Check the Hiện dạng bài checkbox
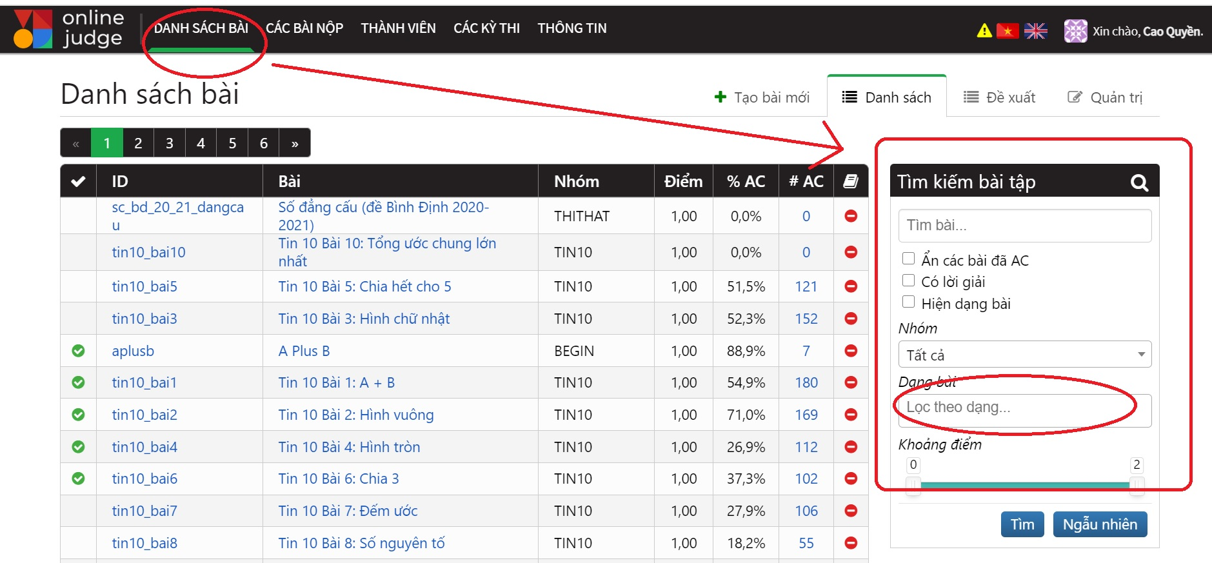The image size is (1212, 563). [x=908, y=302]
